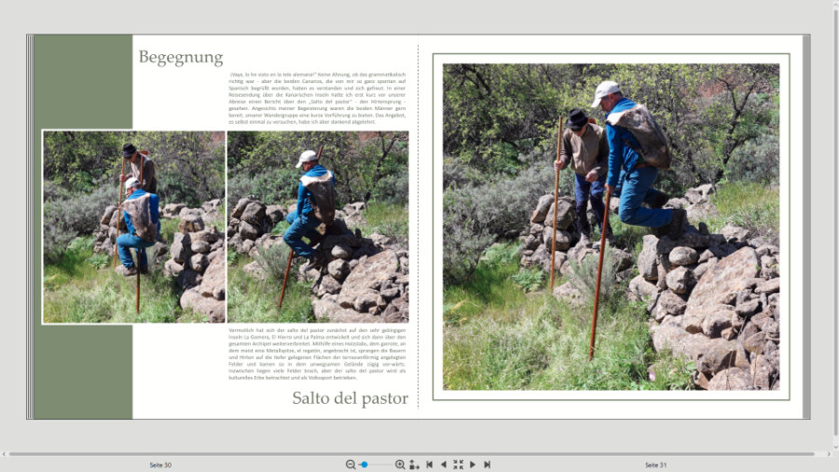Jump to the first page

point(429,465)
